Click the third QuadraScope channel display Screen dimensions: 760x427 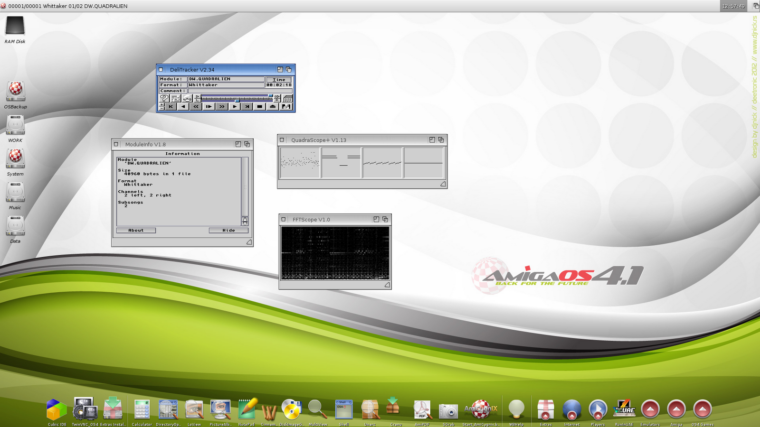coord(382,163)
